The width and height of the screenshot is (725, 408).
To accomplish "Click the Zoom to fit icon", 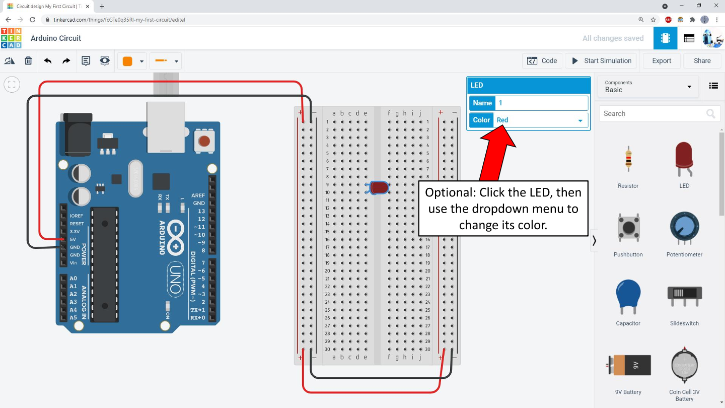I will click(12, 84).
